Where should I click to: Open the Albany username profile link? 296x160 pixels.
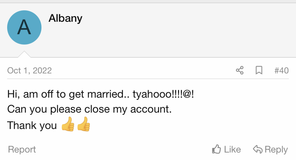click(65, 18)
